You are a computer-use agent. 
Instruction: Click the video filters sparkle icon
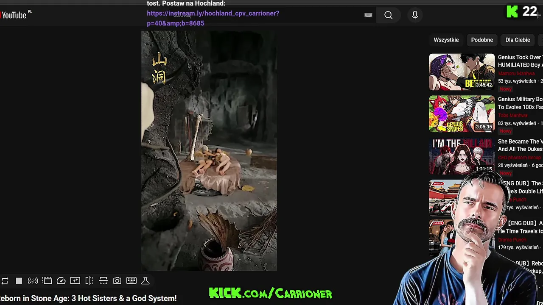[75, 281]
